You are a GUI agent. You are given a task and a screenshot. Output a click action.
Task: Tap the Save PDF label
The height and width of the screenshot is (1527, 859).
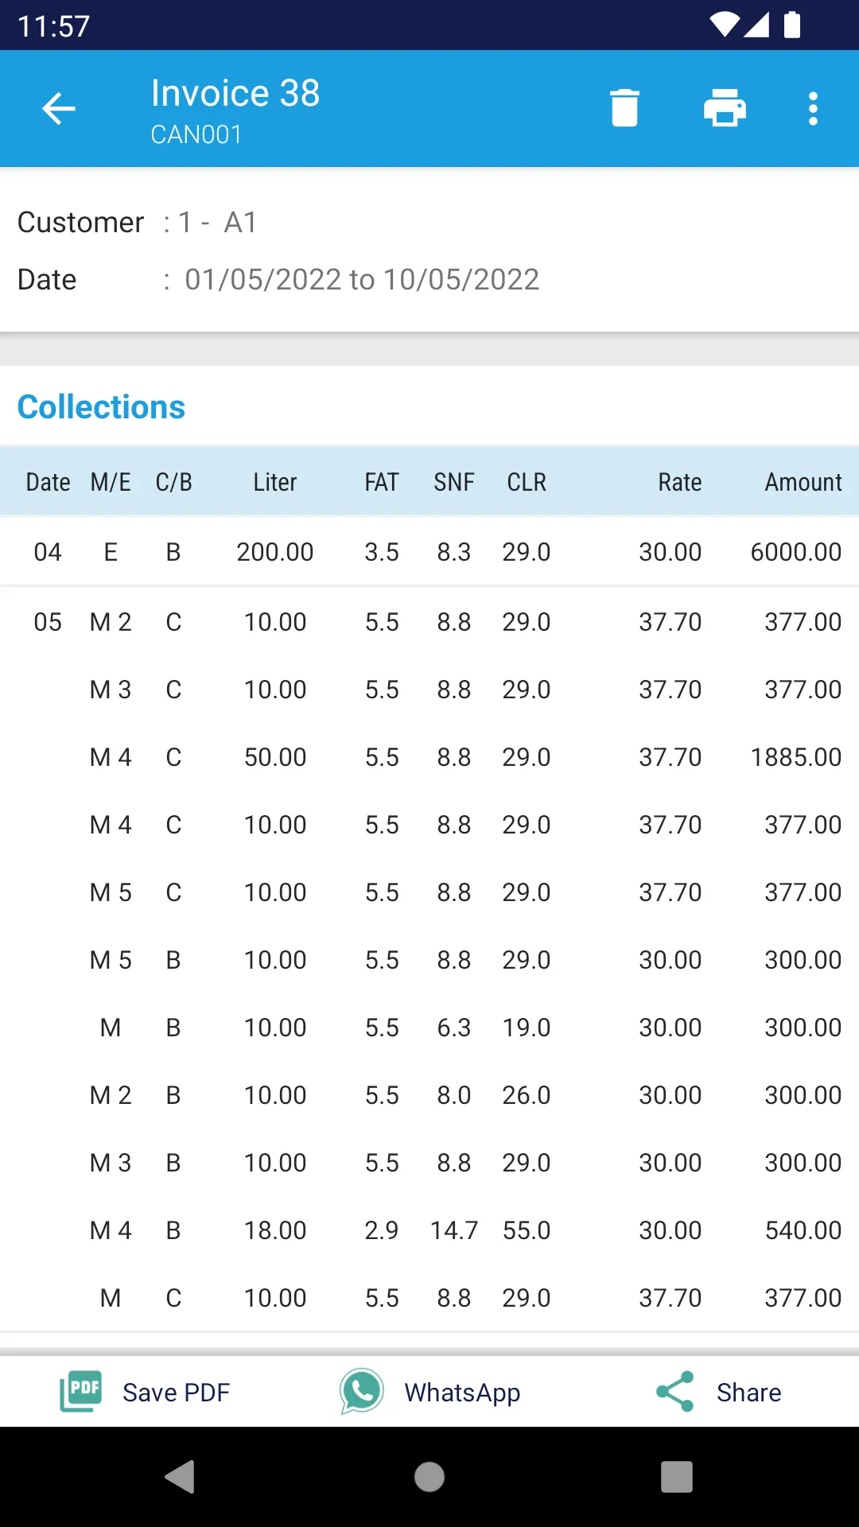click(176, 1393)
